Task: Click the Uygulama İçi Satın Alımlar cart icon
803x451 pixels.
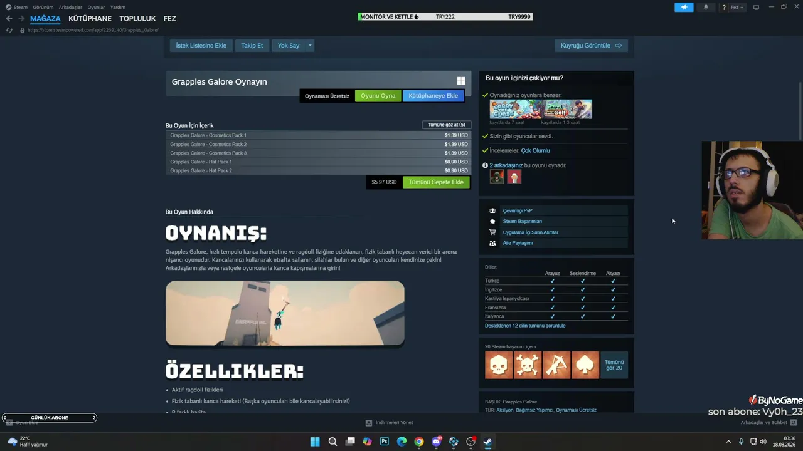Action: pos(492,232)
